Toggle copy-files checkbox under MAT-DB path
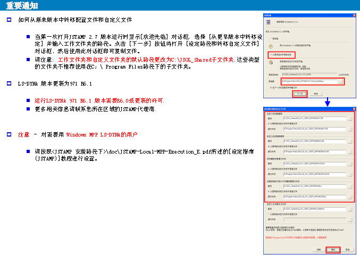 269,124
